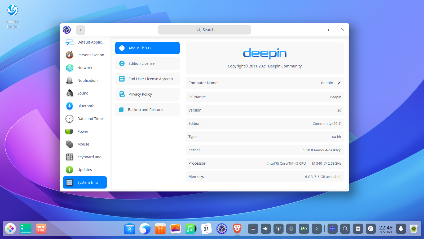This screenshot has height=239, width=424.
Task: Go back using the arrow button
Action: pos(81,30)
